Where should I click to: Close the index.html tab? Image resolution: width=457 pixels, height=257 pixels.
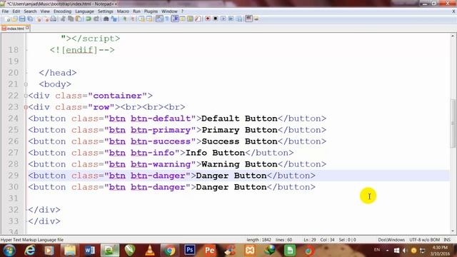click(x=27, y=28)
